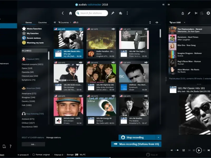Switch to the Genres tab
The width and height of the screenshot is (211, 158).
point(29,22)
